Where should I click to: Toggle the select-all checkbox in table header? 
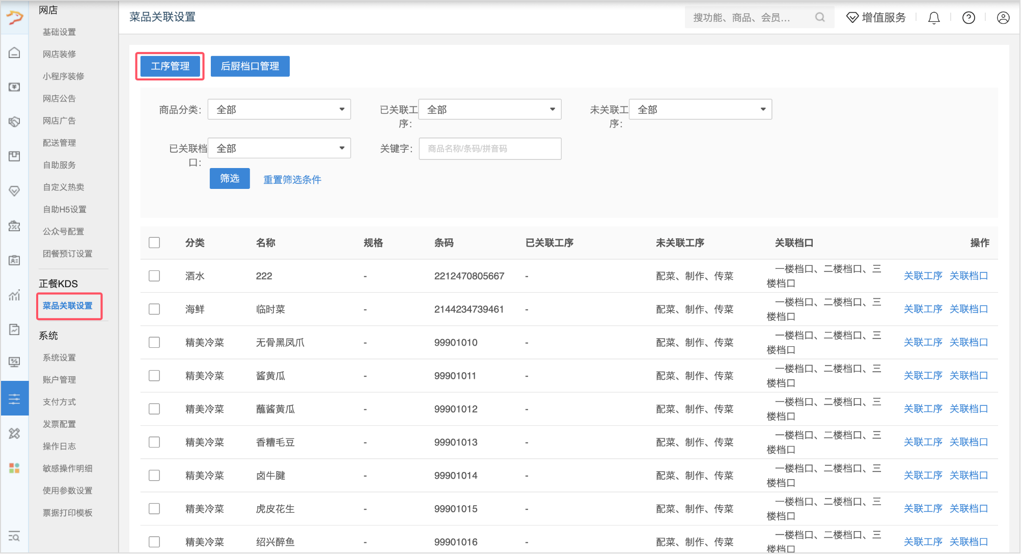(154, 242)
